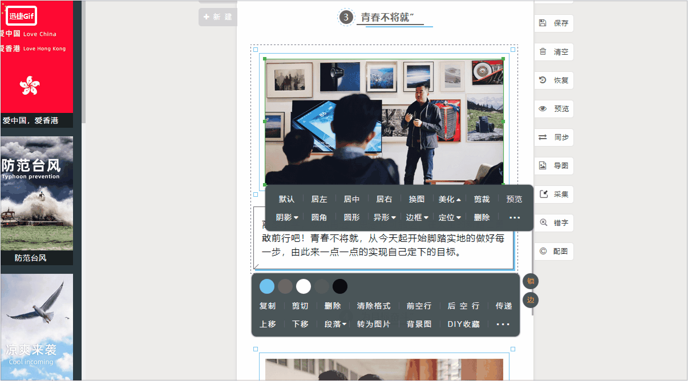Toggle the 锁 lock round button
The image size is (688, 381).
coord(531,281)
